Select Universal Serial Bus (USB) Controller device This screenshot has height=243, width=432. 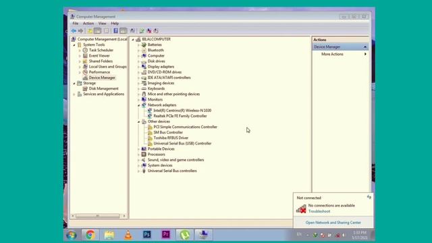point(182,143)
